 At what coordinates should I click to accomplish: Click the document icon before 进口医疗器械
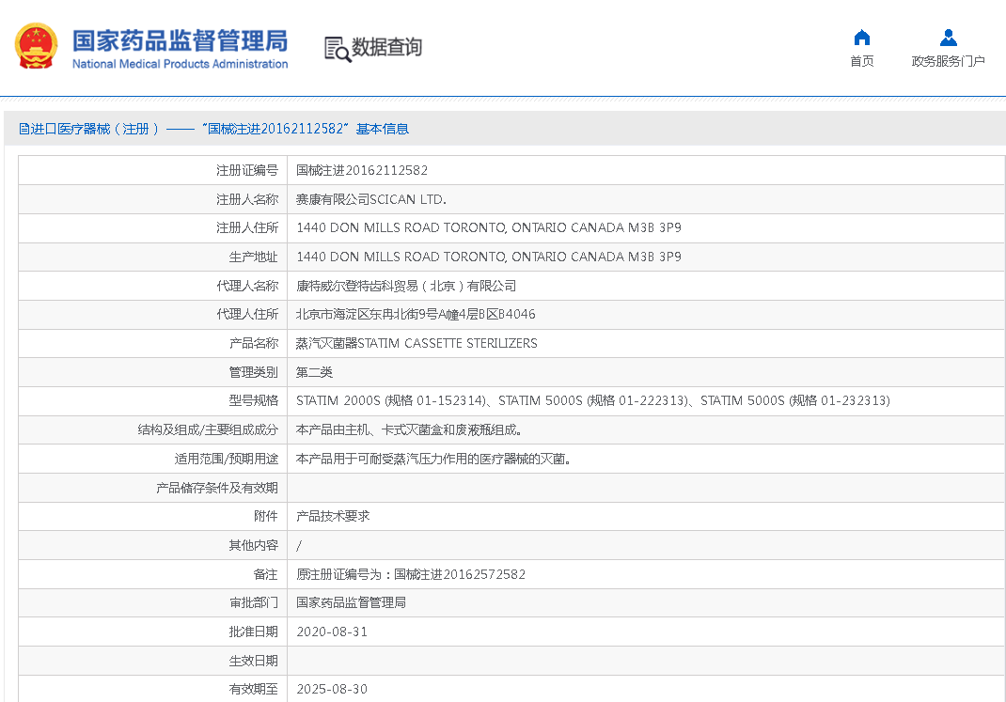pos(24,129)
